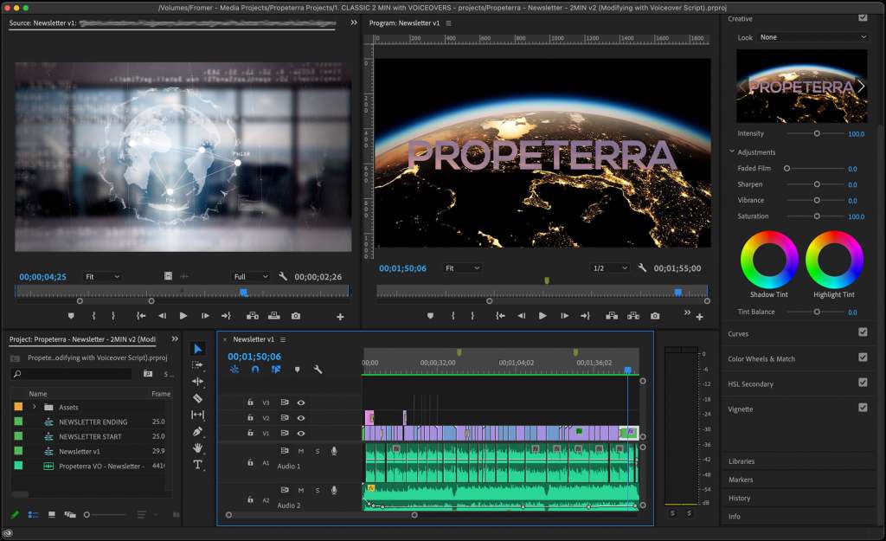Open Newsletter v1 timeline panel menu
The height and width of the screenshot is (541, 886).
283,339
